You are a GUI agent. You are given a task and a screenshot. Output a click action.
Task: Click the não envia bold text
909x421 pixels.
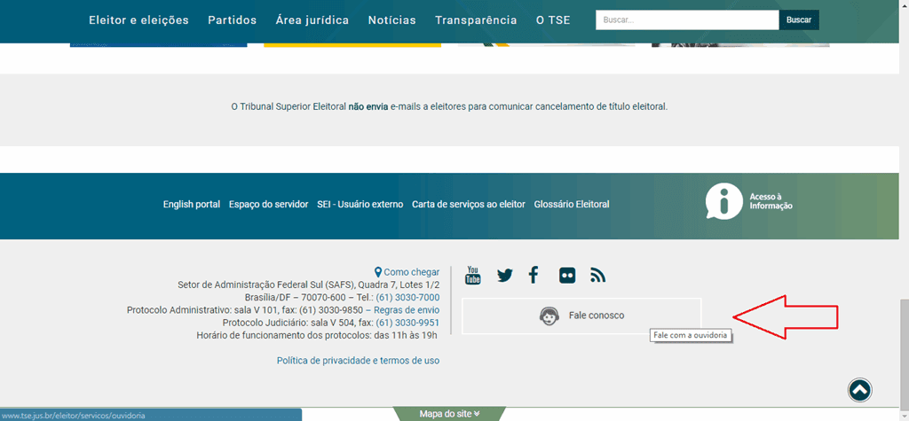[368, 107]
